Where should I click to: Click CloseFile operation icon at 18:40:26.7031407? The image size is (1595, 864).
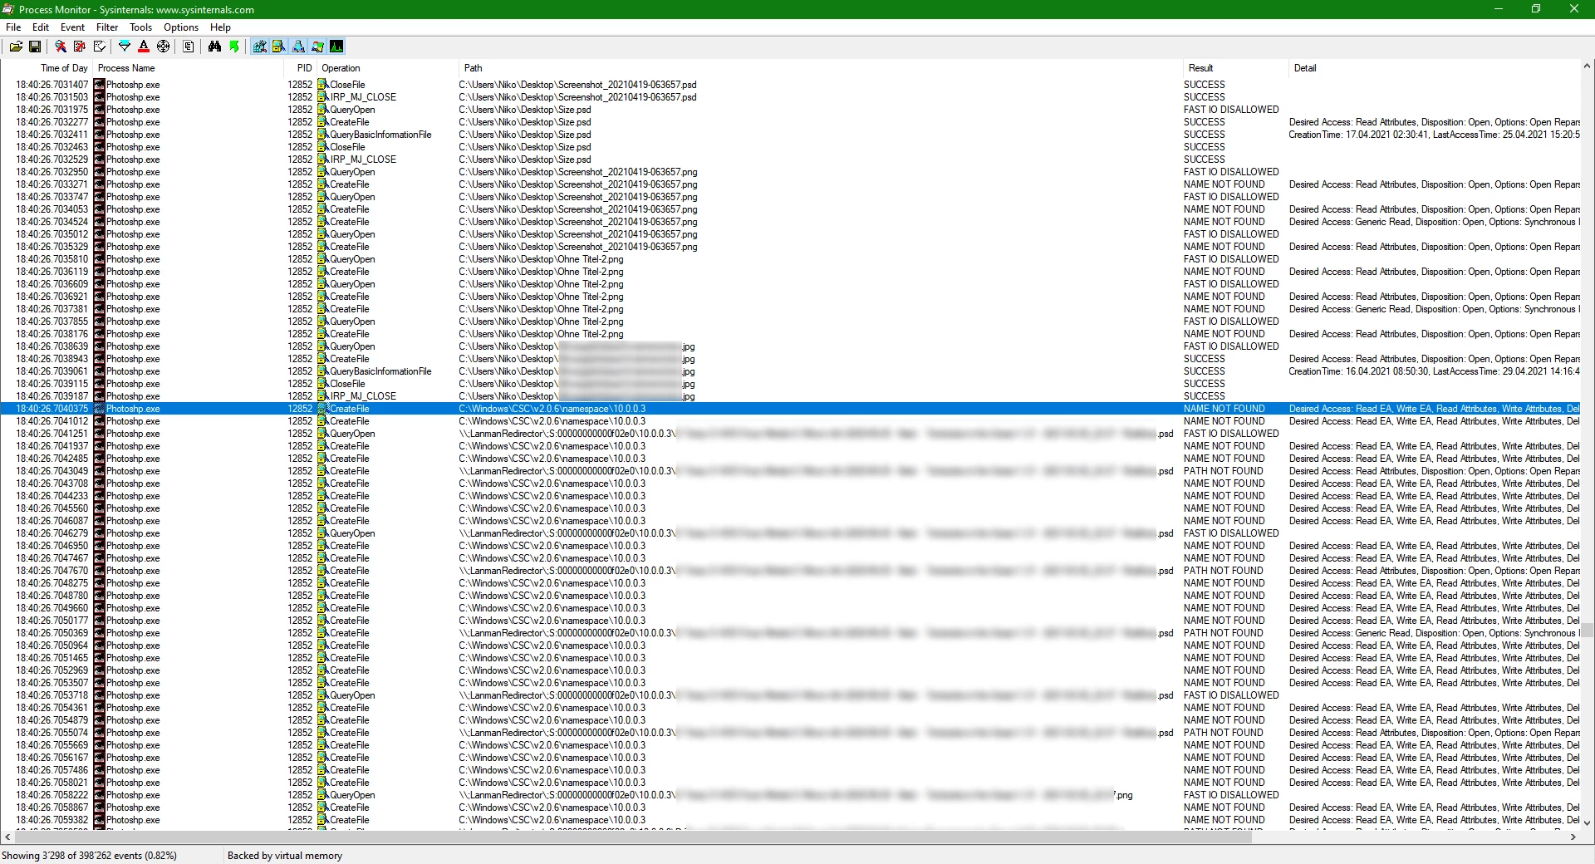tap(323, 85)
